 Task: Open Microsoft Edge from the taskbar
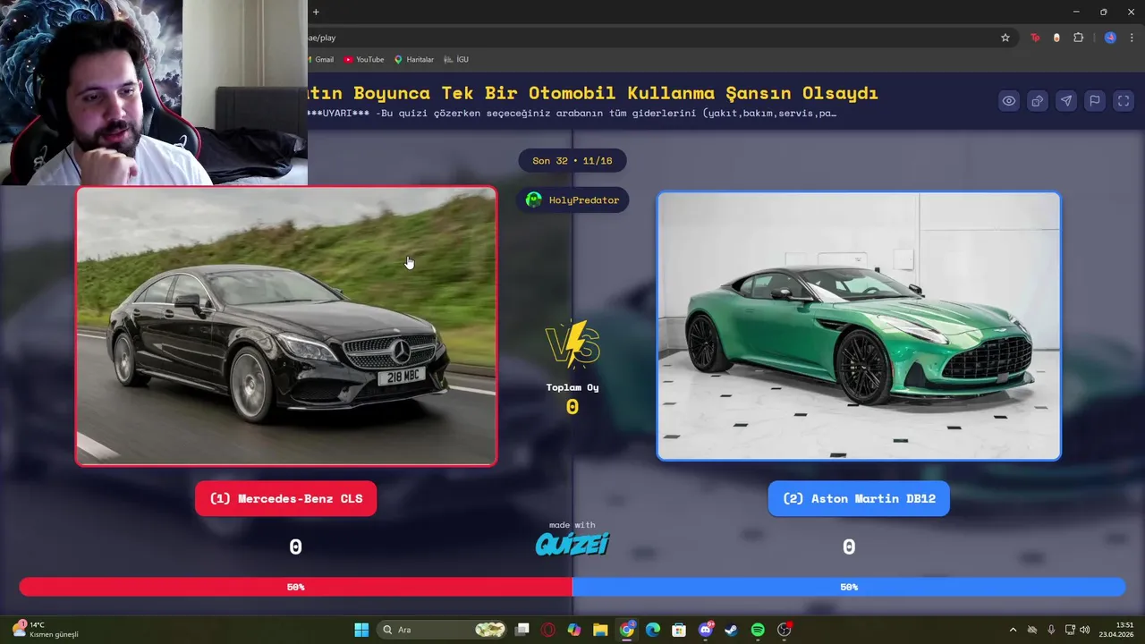(x=653, y=630)
